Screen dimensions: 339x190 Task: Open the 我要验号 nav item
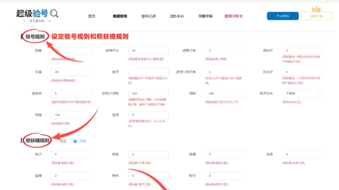click(120, 16)
